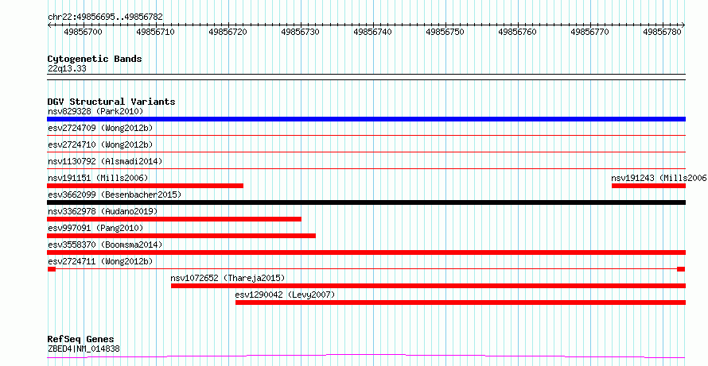
Task: Select the Cytogenetic Bands track title
Action: (x=95, y=59)
